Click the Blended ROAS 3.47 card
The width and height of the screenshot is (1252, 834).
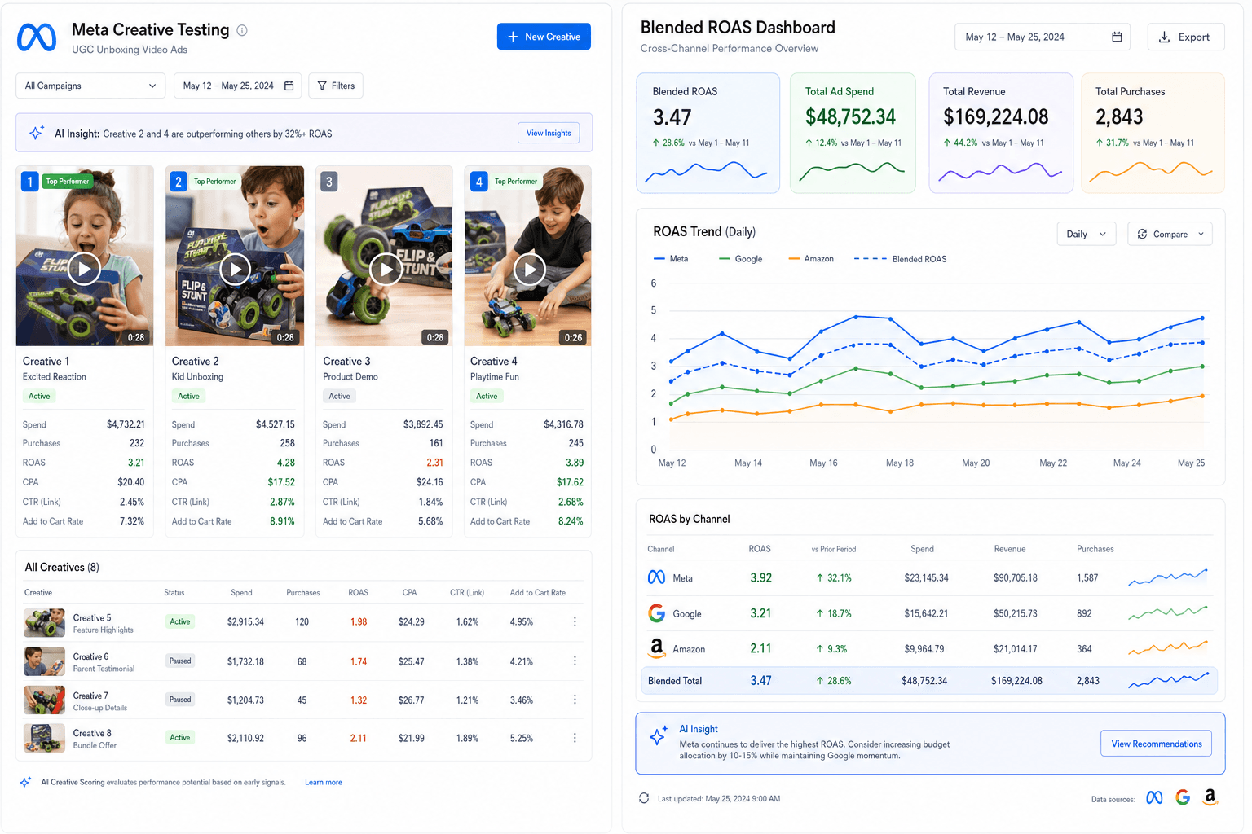click(708, 133)
